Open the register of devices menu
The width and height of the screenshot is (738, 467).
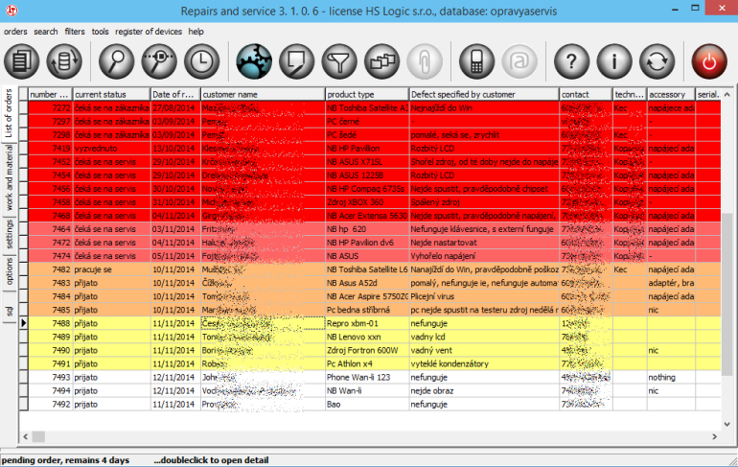coord(149,32)
